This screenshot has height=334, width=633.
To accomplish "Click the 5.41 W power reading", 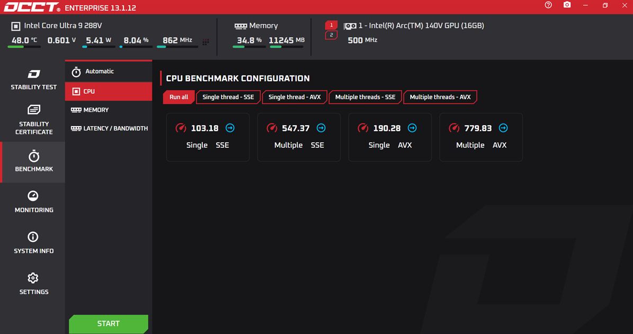I will (x=99, y=40).
